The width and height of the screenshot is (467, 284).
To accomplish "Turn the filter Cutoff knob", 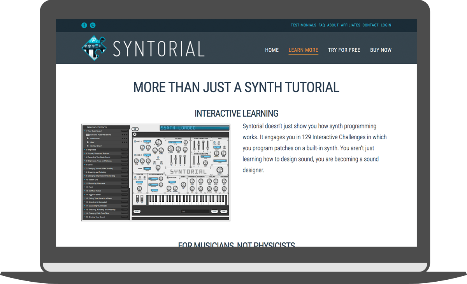I will coord(171,148).
